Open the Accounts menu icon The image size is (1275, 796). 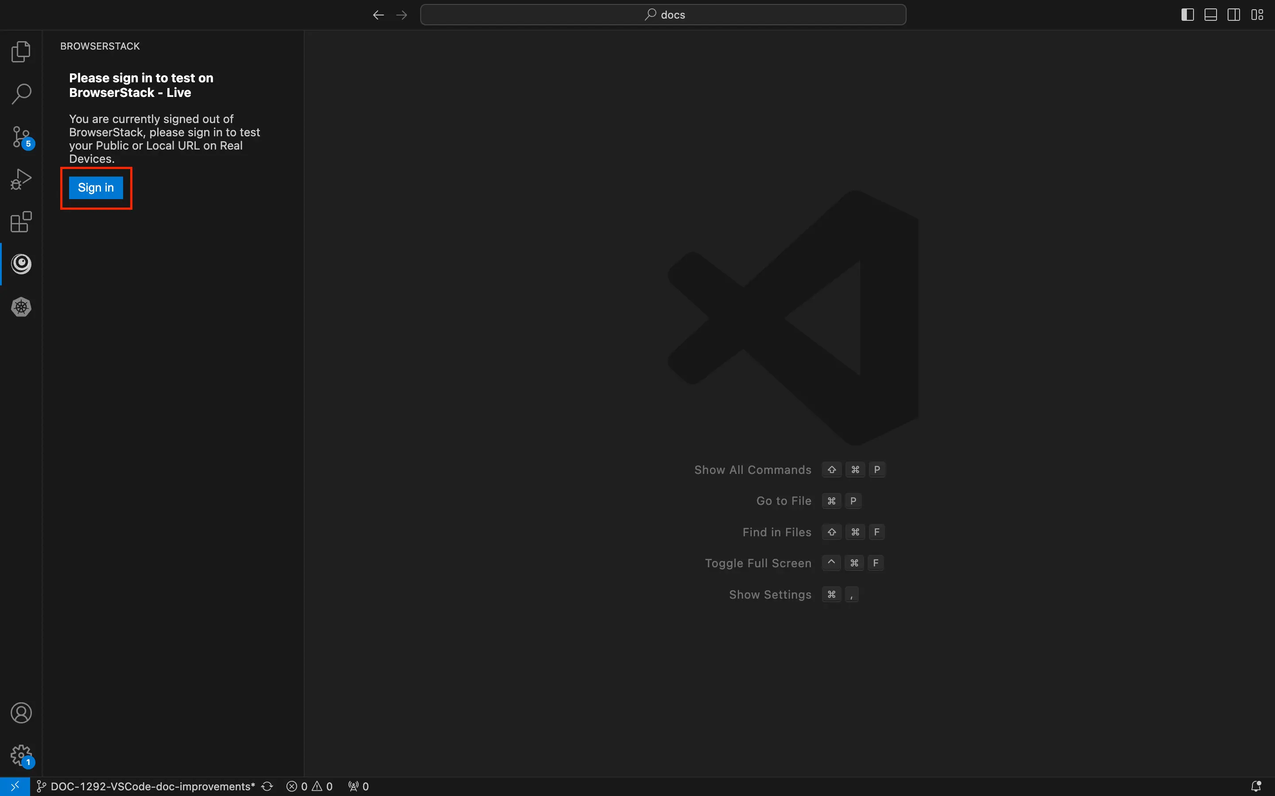(x=21, y=713)
